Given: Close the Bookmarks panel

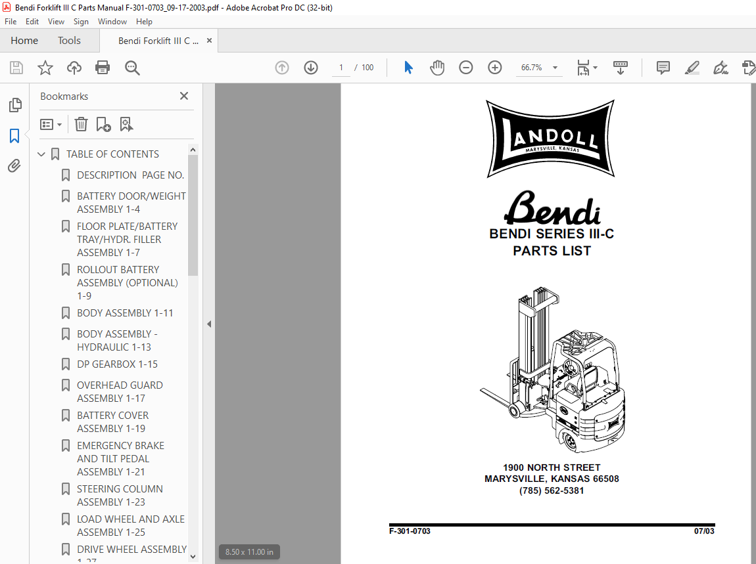Looking at the screenshot, I should click(x=183, y=96).
